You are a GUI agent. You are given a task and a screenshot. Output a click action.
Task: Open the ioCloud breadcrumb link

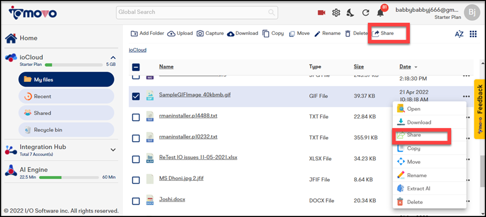[138, 50]
